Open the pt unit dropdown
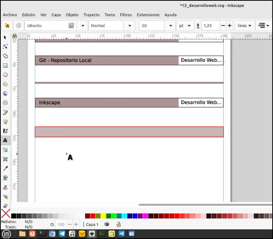The image size is (273, 239). (x=185, y=26)
